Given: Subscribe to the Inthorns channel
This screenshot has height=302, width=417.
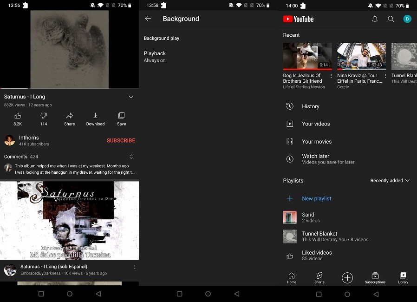Looking at the screenshot, I should pyautogui.click(x=121, y=140).
